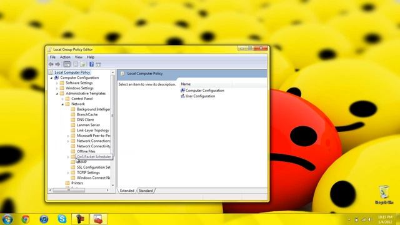
Task: Click the Properties toolbar icon
Action: [76, 64]
